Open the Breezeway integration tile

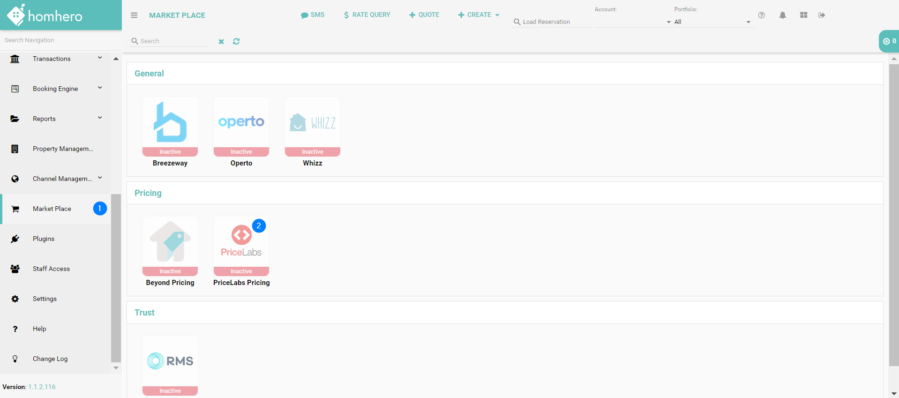(170, 127)
